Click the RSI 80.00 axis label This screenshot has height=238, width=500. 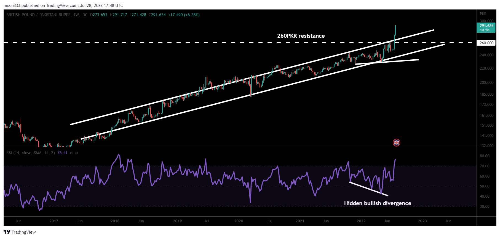485,156
